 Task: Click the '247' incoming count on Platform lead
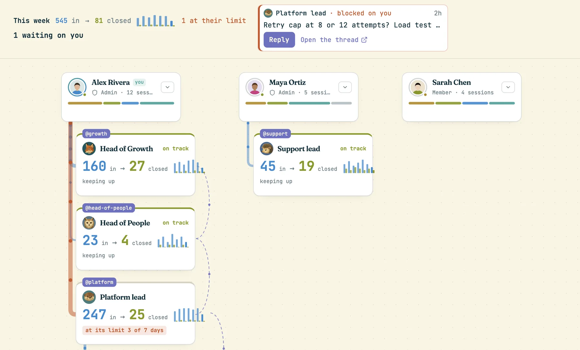[x=94, y=315]
